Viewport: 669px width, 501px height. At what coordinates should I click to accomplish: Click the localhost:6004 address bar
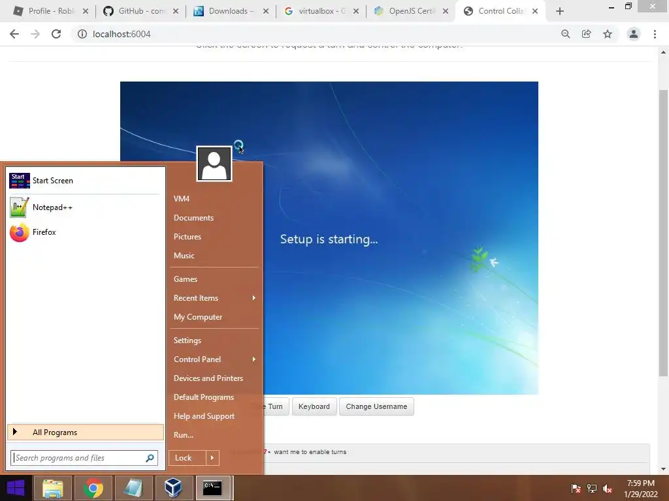(316, 34)
